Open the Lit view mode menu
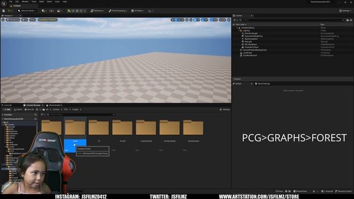This screenshot has height=199, width=354. (24, 20)
